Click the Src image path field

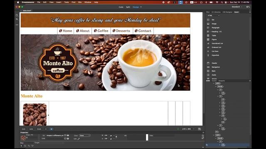tap(55, 135)
